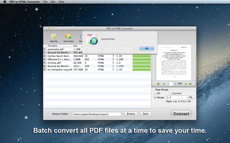Screen dimensions: 230x143
Task: Click progress bar of Effective C++ row
Action: pyautogui.click(x=141, y=59)
